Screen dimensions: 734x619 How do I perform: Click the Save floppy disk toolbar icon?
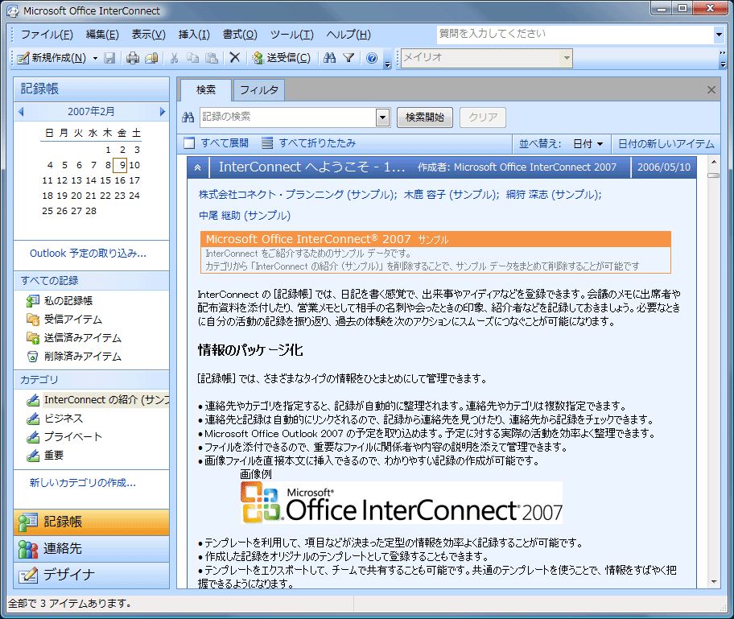[x=109, y=58]
